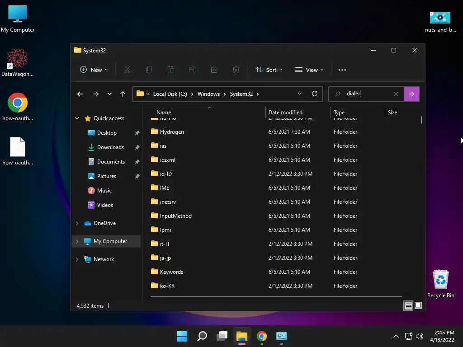Click the vertical scrollbar thumb
This screenshot has height=347, width=463.
[421, 120]
